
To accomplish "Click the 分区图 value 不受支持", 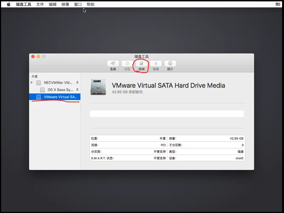I will coord(160,152).
